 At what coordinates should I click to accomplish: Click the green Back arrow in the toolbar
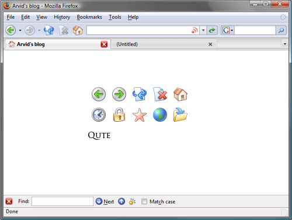click(x=11, y=30)
